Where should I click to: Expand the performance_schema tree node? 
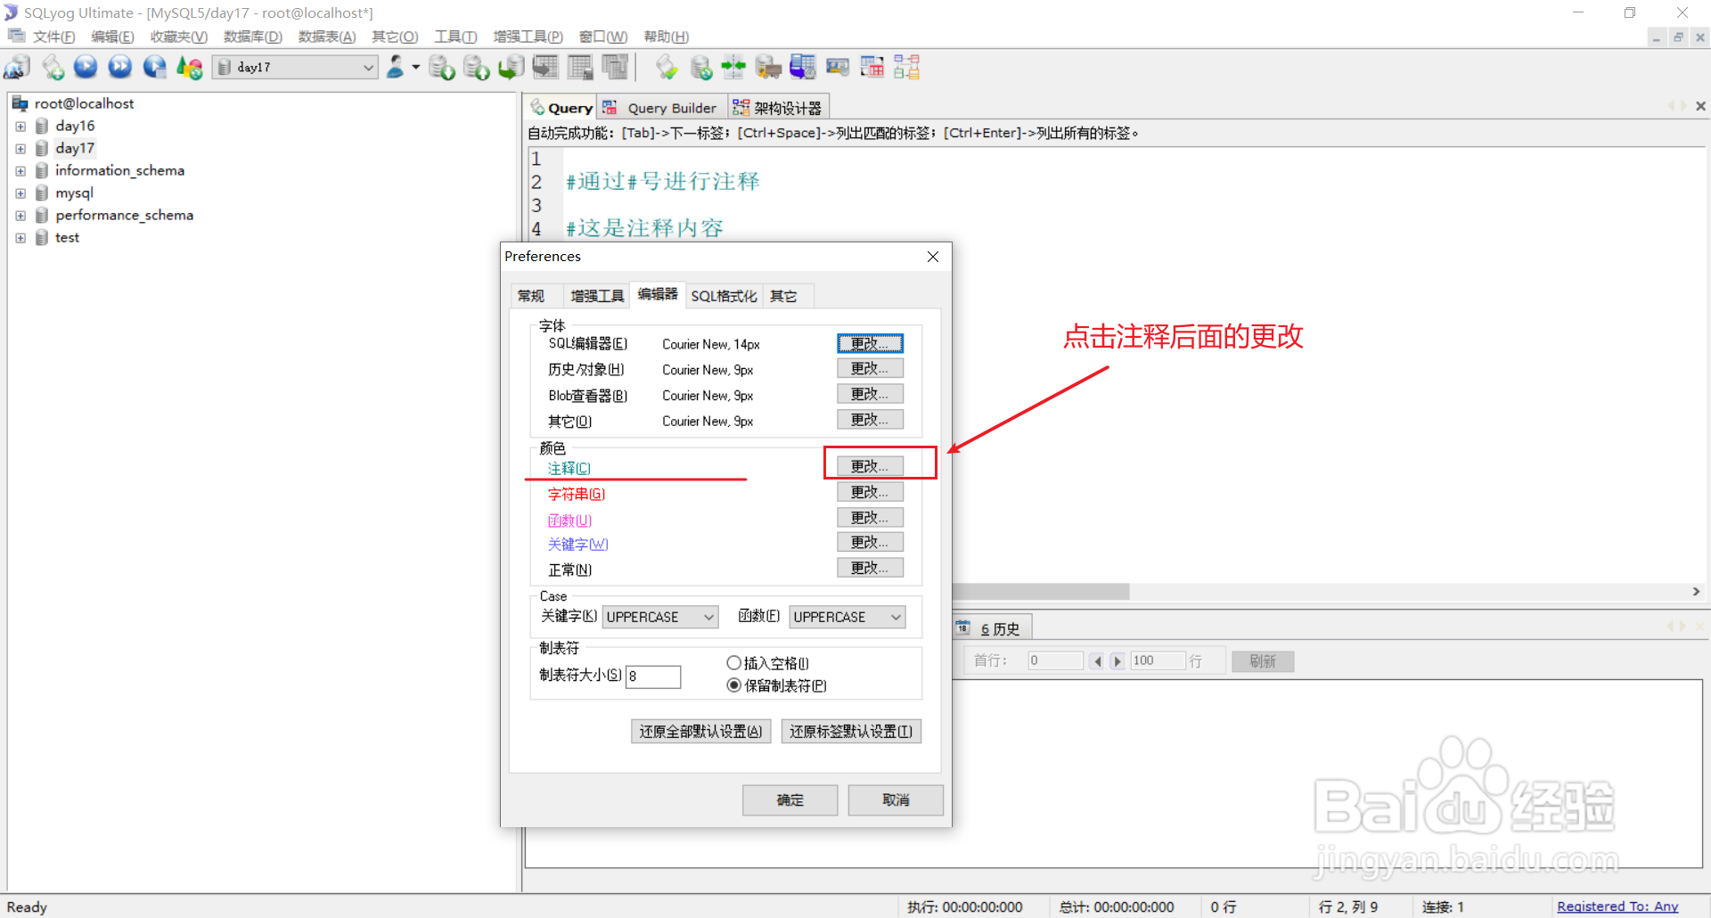tap(20, 216)
